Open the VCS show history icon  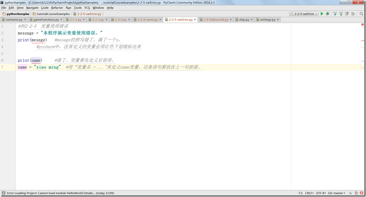coord(347,14)
